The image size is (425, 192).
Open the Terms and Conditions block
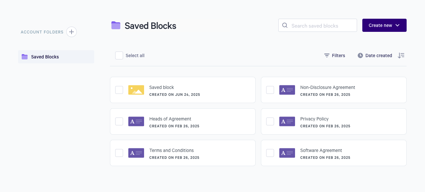(171, 150)
